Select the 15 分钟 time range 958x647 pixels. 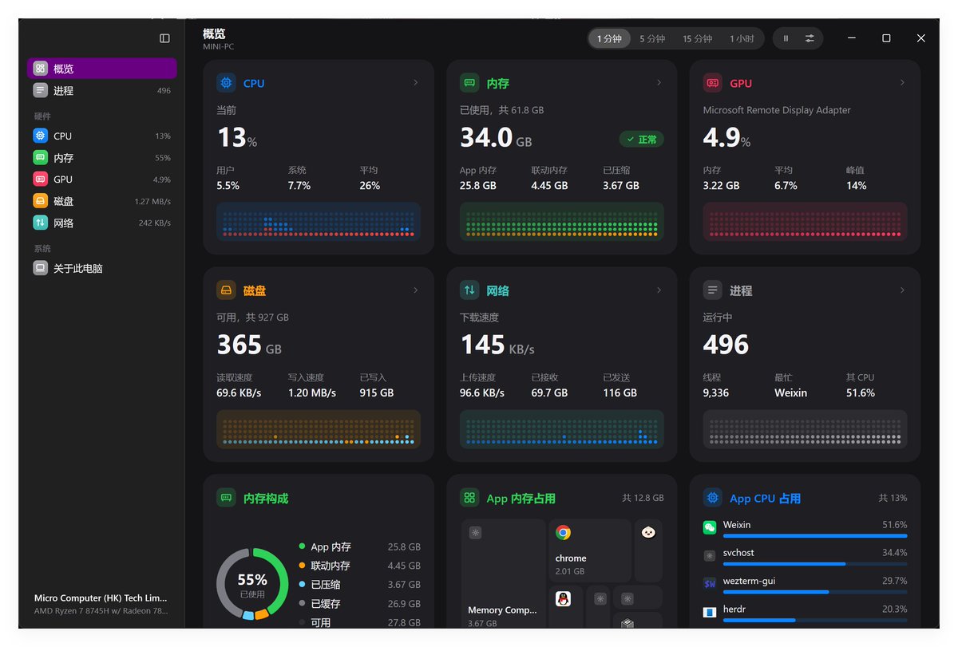point(697,38)
